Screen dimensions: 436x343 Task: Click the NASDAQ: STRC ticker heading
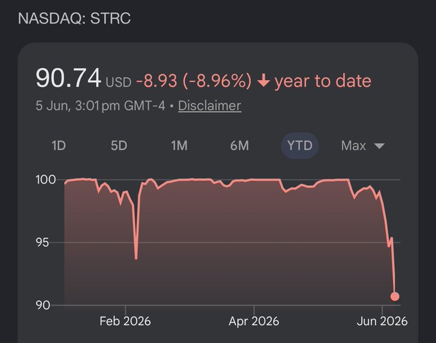(x=74, y=19)
